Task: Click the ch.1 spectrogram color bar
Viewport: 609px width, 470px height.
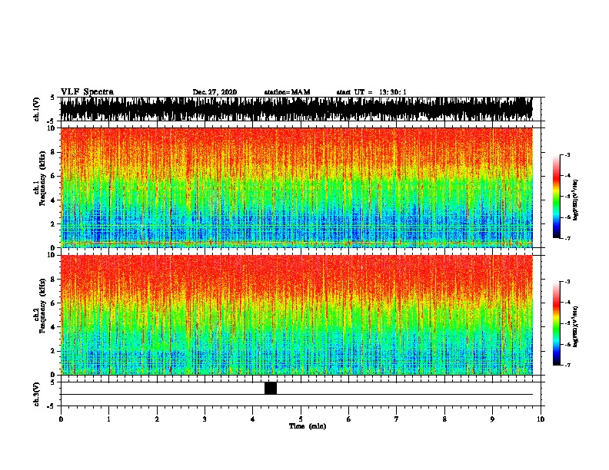Action: [x=557, y=197]
